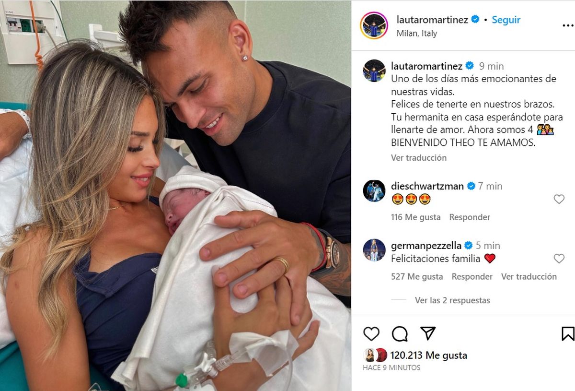
Task: Reply to dieschwartzman's comment with Responder
Action: 470,217
